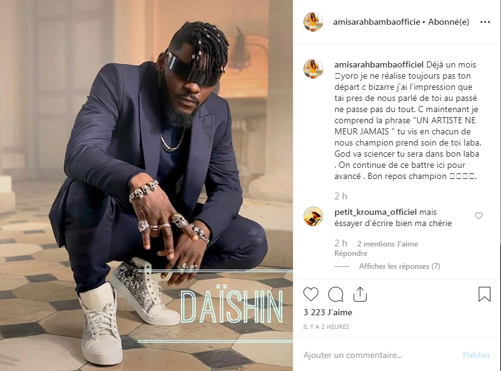
Task: Show the list of 3 223 J'aime
Action: [328, 312]
